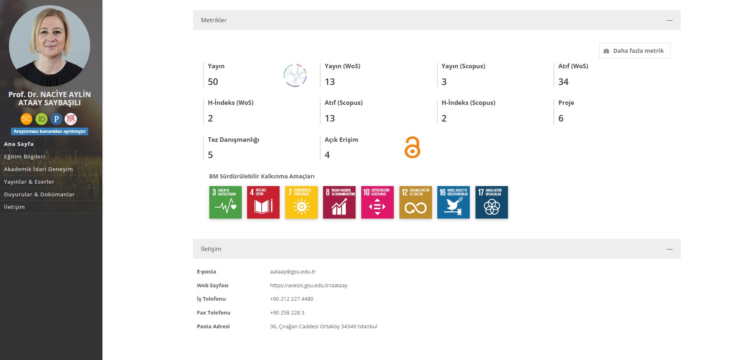Click the aataay@gsu.edu.tr email address
This screenshot has width=738, height=360.
click(x=293, y=271)
